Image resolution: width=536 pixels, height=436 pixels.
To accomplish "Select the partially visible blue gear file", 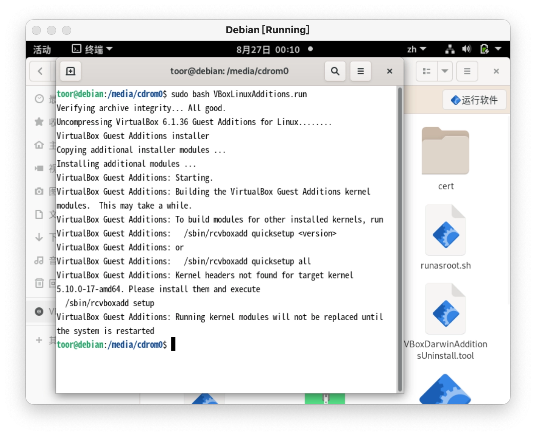I will [445, 389].
